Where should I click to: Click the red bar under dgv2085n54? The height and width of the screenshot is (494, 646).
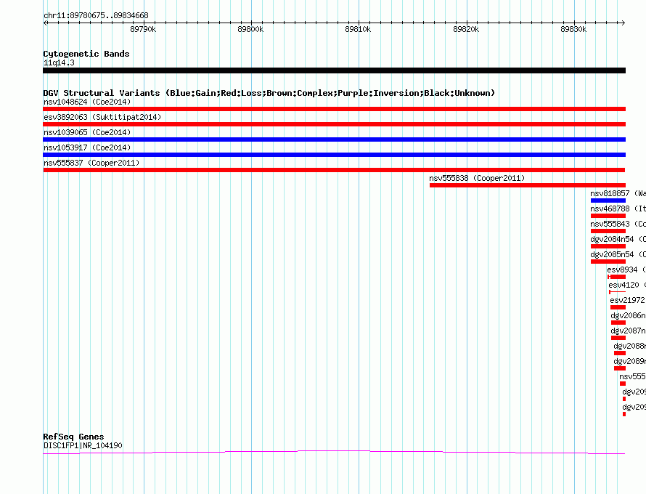click(608, 262)
